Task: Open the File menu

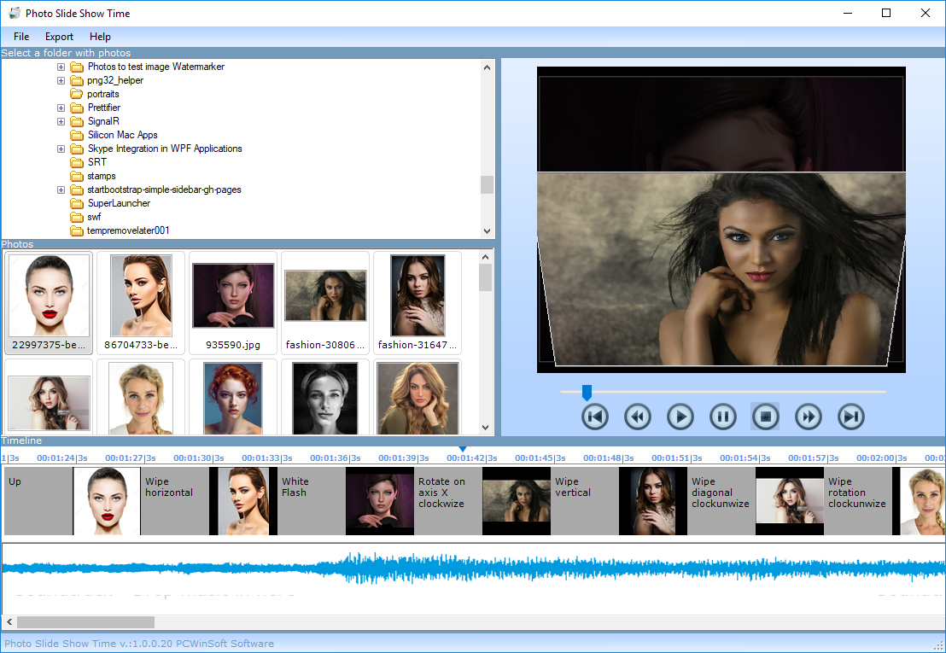Action: (x=21, y=37)
